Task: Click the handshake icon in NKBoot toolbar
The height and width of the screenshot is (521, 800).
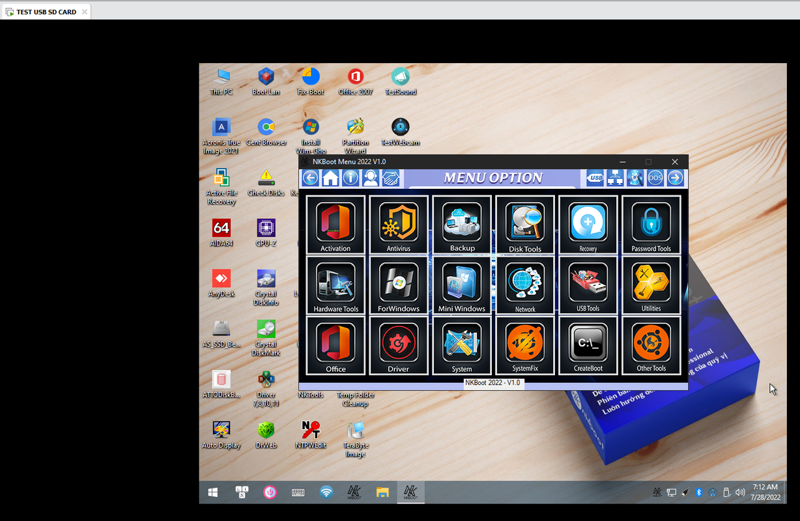Action: click(391, 178)
